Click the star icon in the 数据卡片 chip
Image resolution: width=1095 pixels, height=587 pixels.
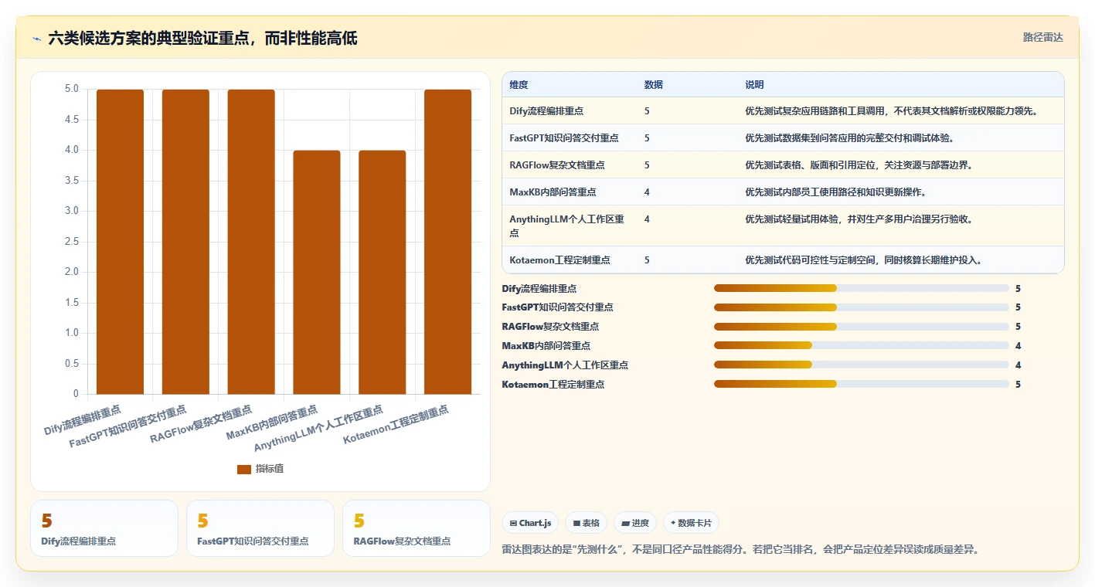point(673,523)
